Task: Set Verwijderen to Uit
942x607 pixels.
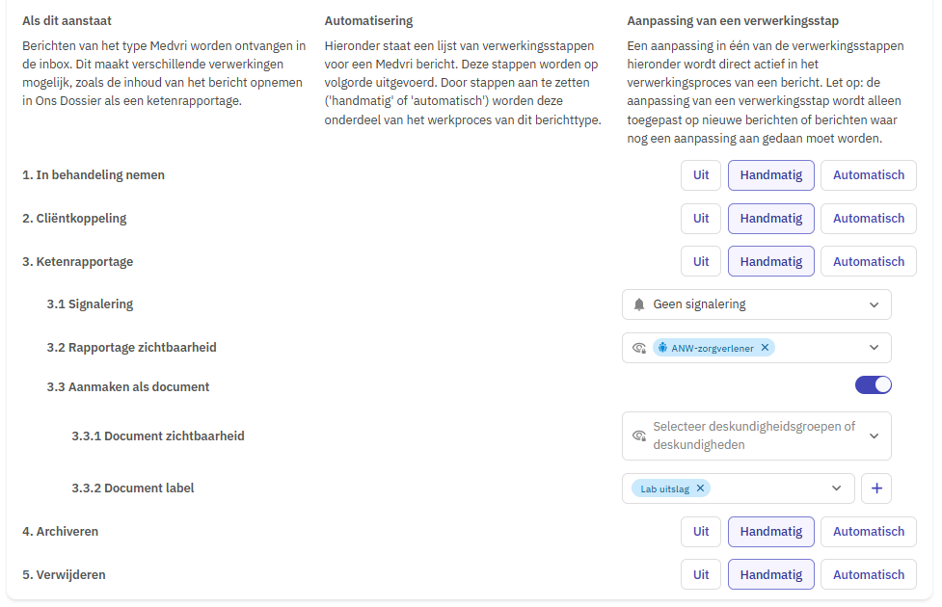Action: point(701,575)
